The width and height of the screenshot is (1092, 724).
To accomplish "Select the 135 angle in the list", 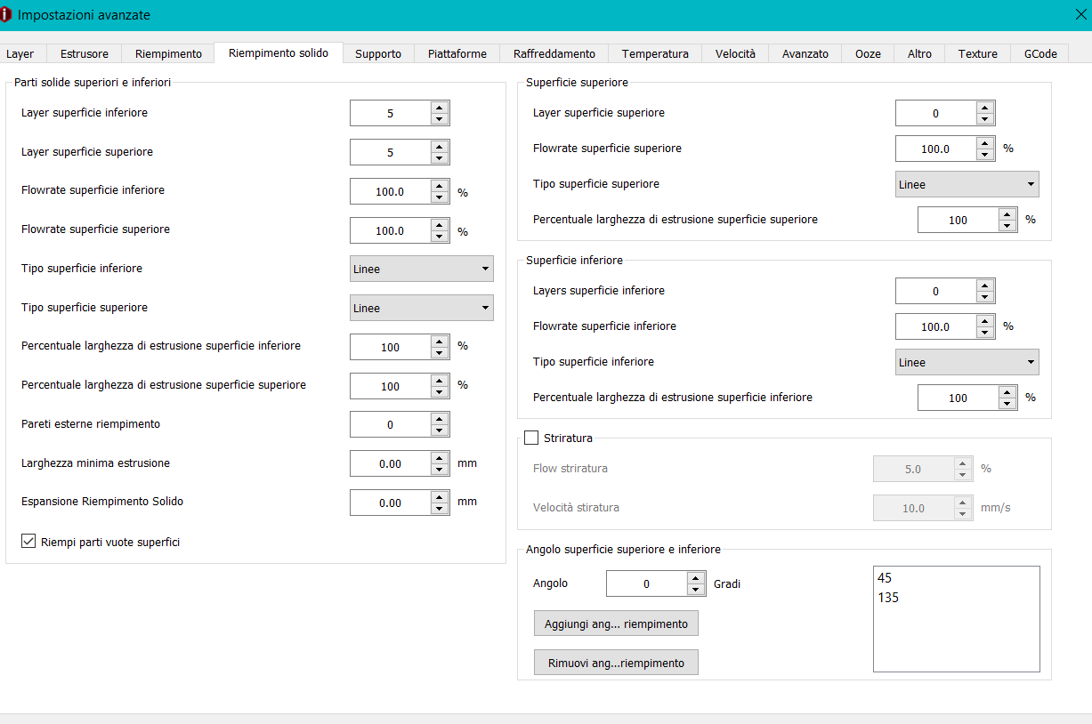I will [888, 598].
